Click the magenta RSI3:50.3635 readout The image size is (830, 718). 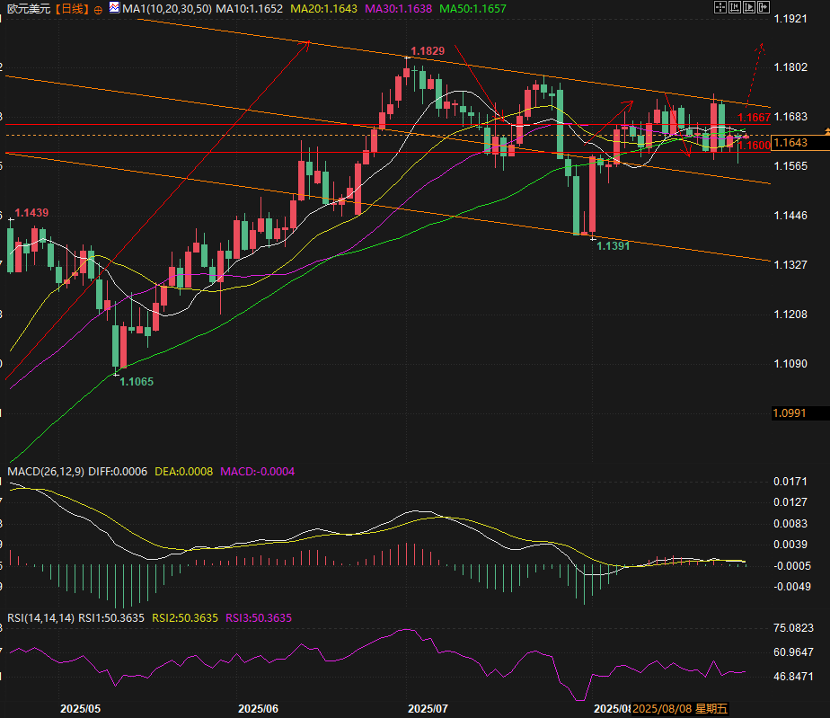pyautogui.click(x=259, y=618)
